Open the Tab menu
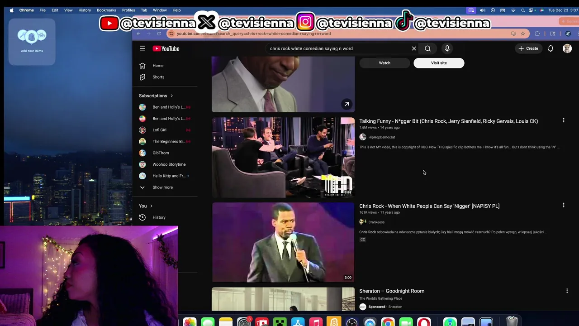This screenshot has height=326, width=579. pos(144,10)
